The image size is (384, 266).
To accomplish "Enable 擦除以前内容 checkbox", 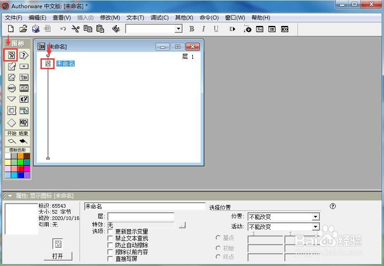I will click(110, 252).
